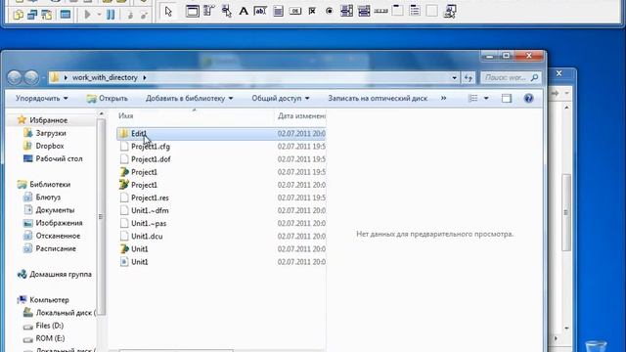
Task: Open view options dropdown arrow
Action: pos(486,98)
